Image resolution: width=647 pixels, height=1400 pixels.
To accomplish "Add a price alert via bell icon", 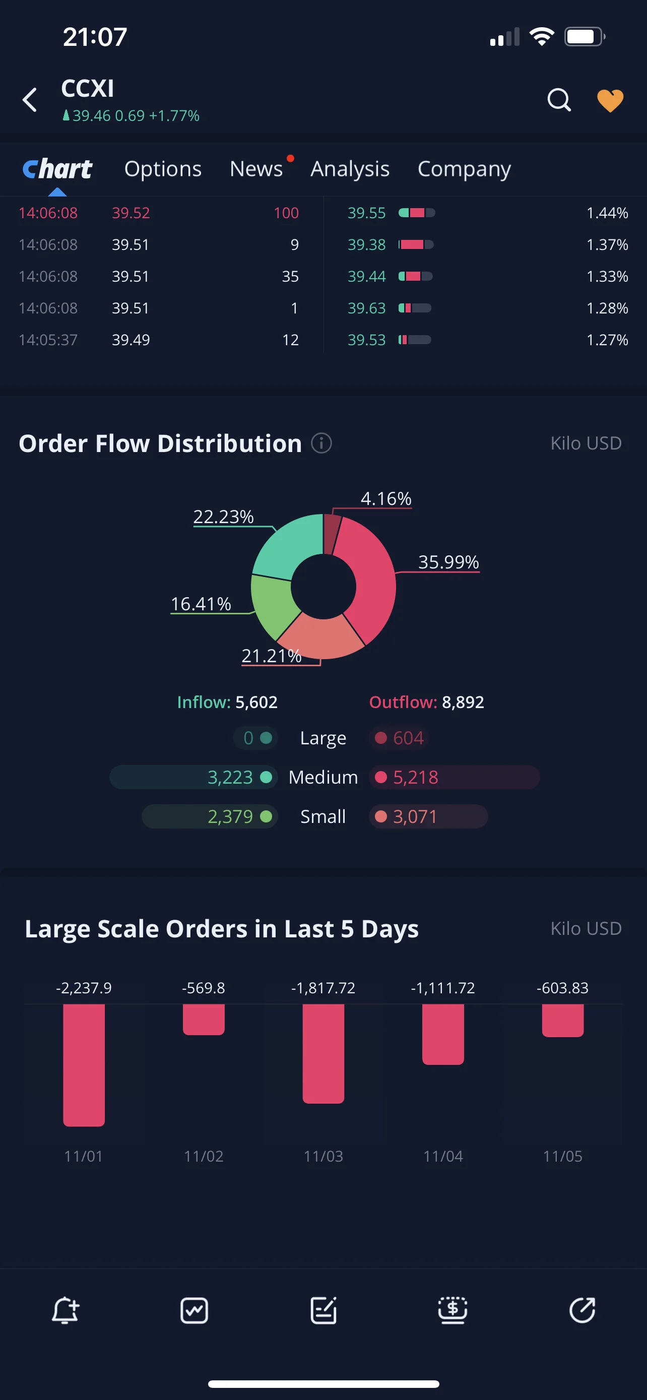I will pyautogui.click(x=65, y=1310).
